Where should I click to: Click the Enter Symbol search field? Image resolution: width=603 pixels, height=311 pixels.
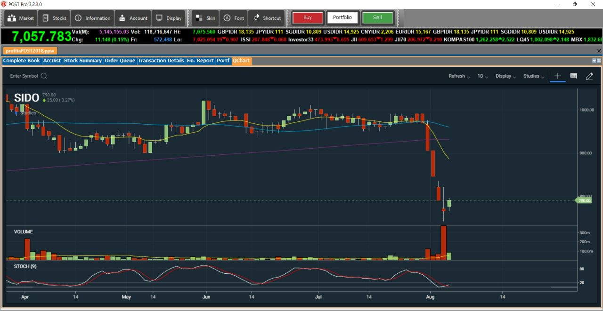click(28, 76)
